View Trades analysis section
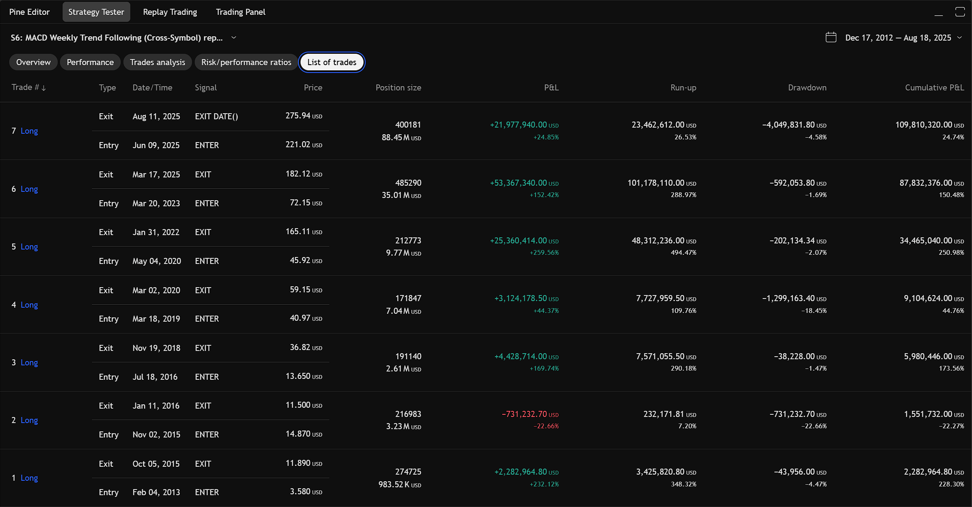 pos(157,62)
